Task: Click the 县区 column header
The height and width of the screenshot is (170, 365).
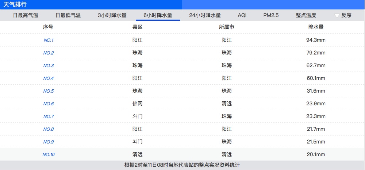Action: [x=137, y=27]
